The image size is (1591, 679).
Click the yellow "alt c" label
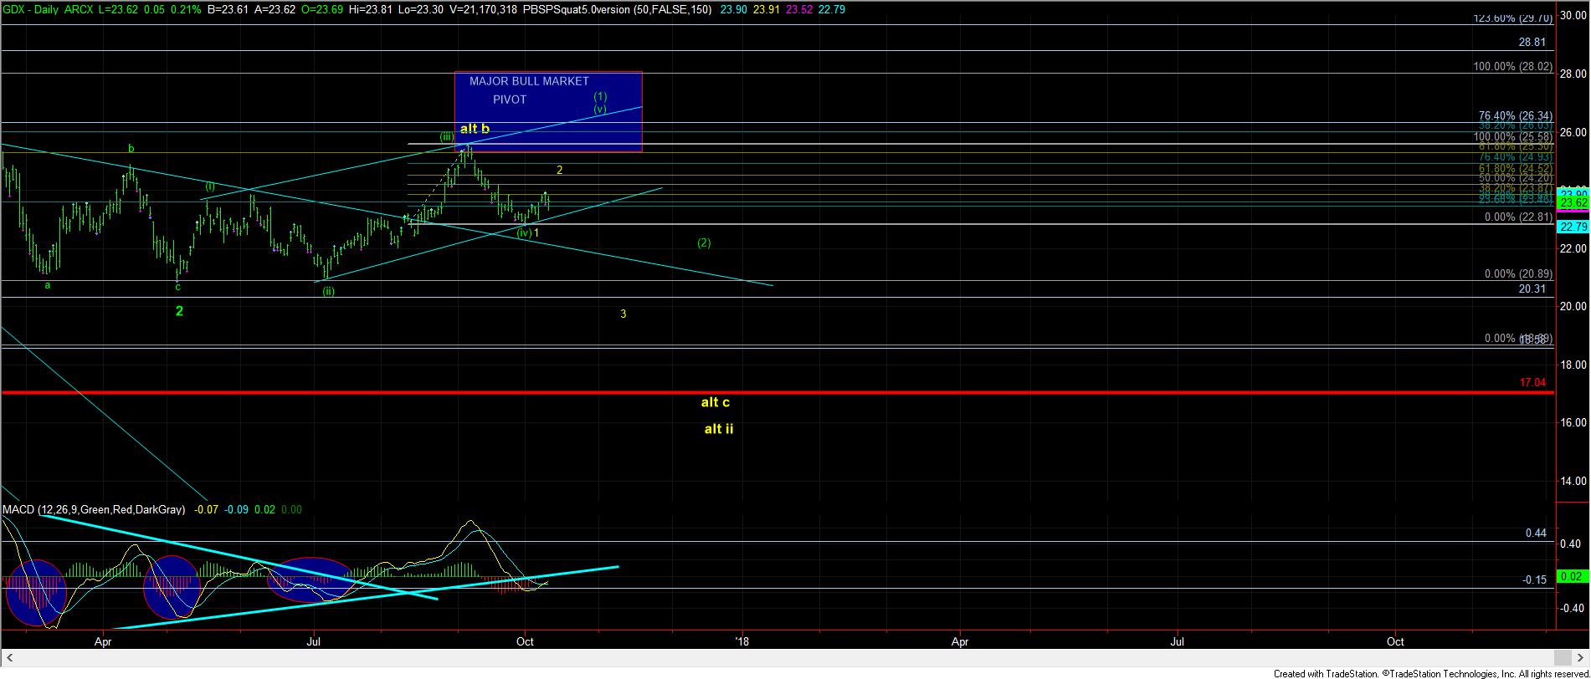(x=716, y=402)
